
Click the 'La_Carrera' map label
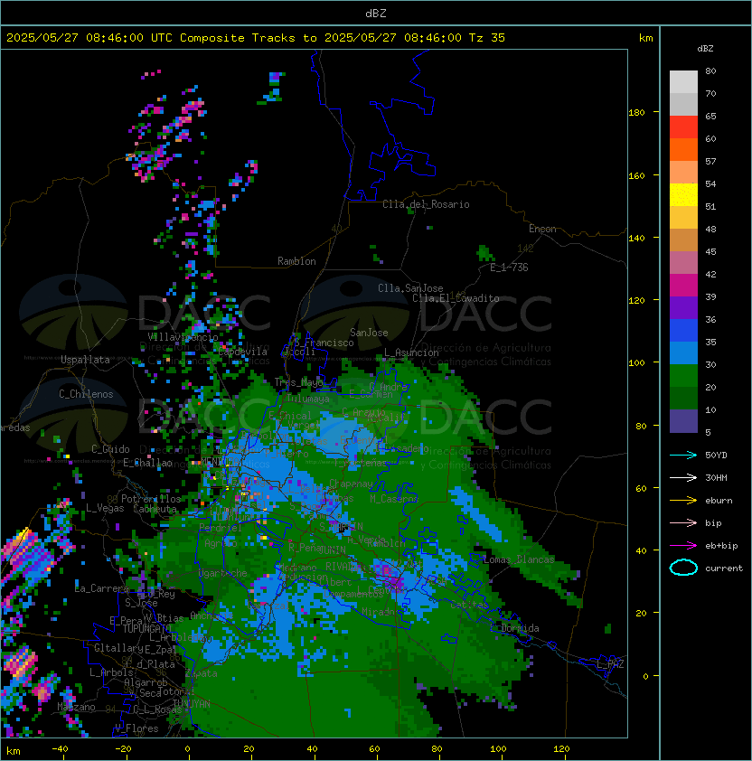coord(101,588)
